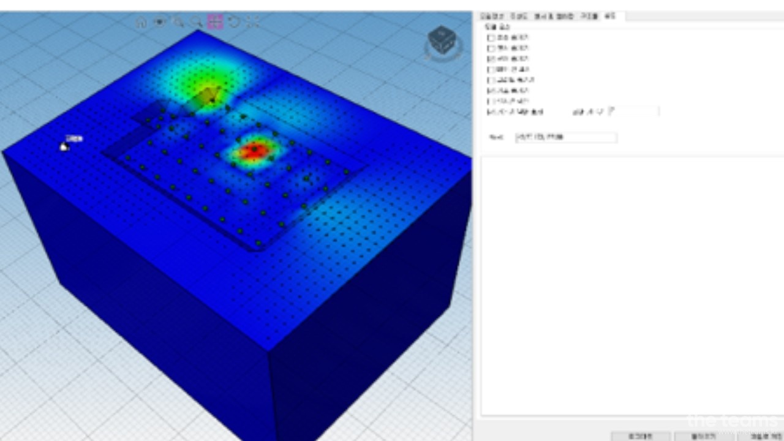Check the first checkbox in the options list
The image size is (784, 441).
coord(491,37)
